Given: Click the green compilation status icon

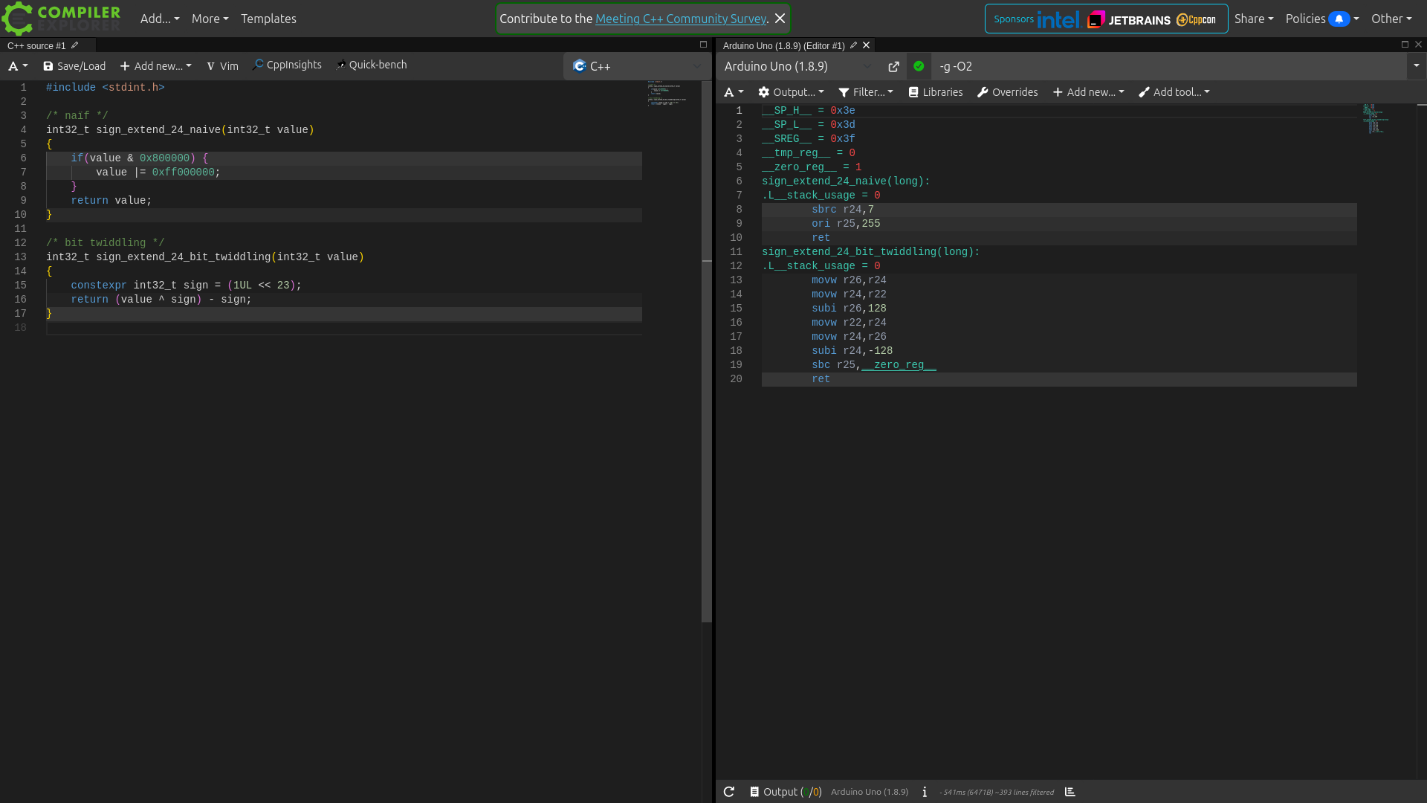Looking at the screenshot, I should [x=919, y=66].
